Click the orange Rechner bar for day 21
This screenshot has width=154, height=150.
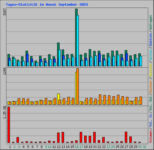pos(100,100)
